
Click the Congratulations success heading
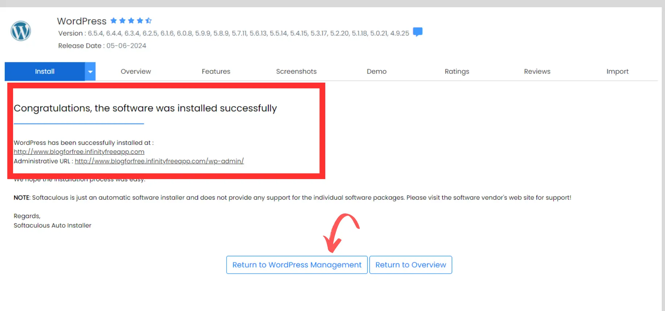click(x=145, y=108)
